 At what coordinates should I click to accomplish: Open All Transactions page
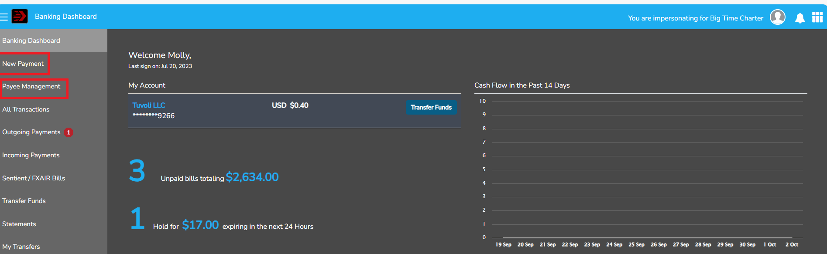[26, 109]
